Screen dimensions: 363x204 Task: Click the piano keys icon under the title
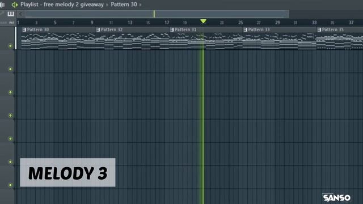tap(11, 14)
